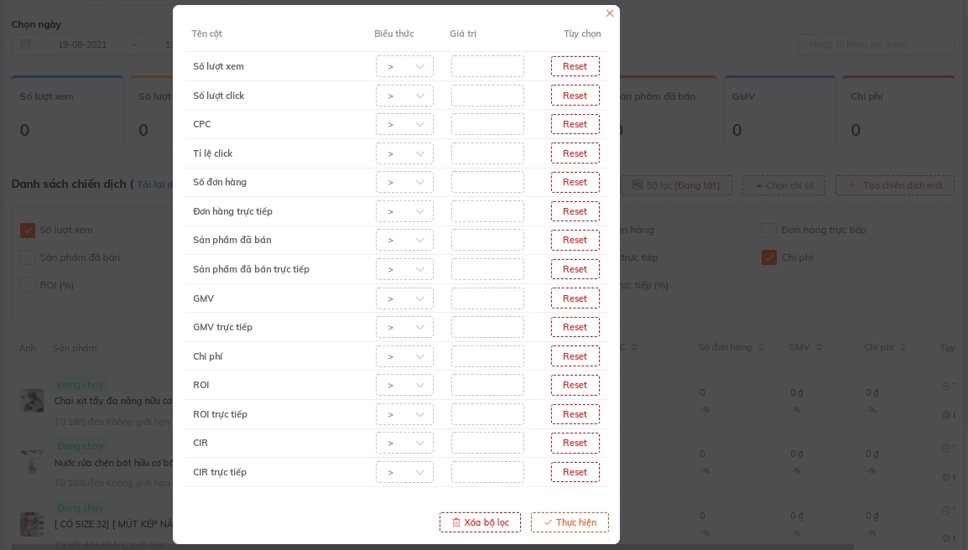The image size is (968, 550).
Task: Click the plus icon on Tạo chiến dịch mới
Action: (852, 185)
